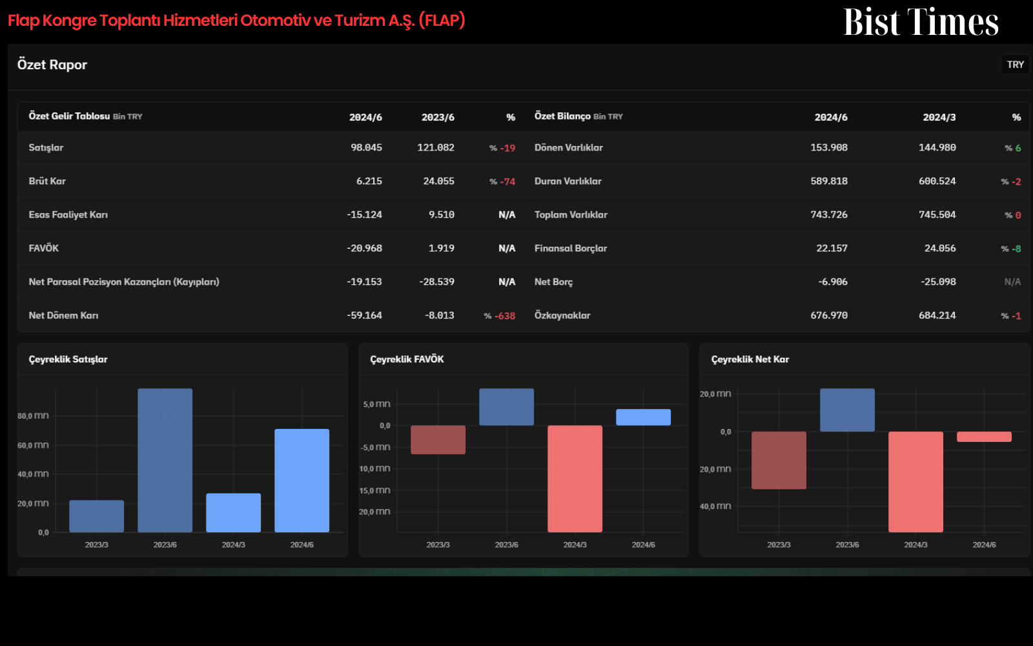
Task: Click the Net Dönem Karı value -59.164
Action: pos(364,316)
